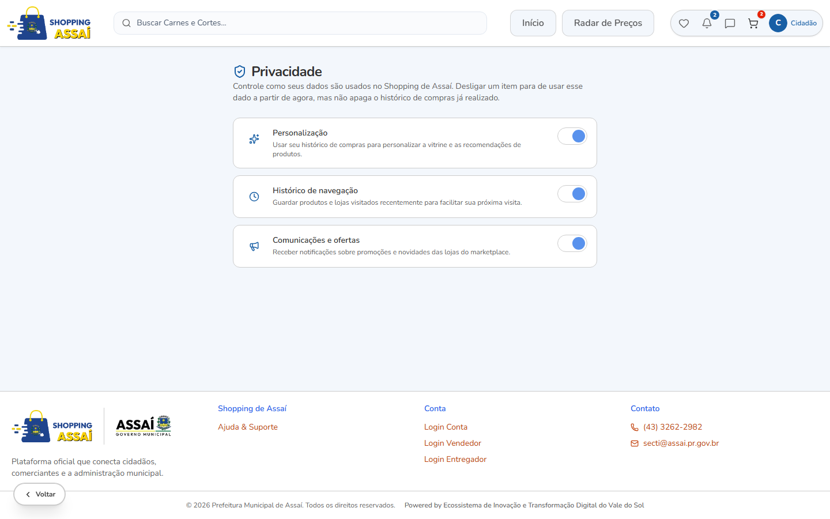The image size is (830, 519).
Task: Call the (43) 3262-2982 number
Action: pyautogui.click(x=673, y=427)
